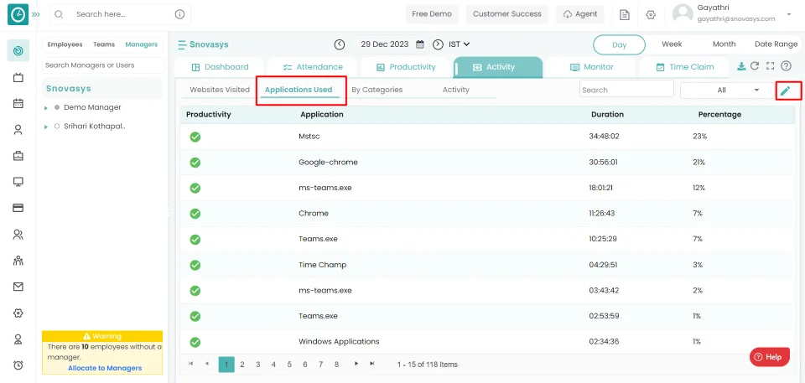
Task: Refresh the activity data
Action: click(755, 66)
